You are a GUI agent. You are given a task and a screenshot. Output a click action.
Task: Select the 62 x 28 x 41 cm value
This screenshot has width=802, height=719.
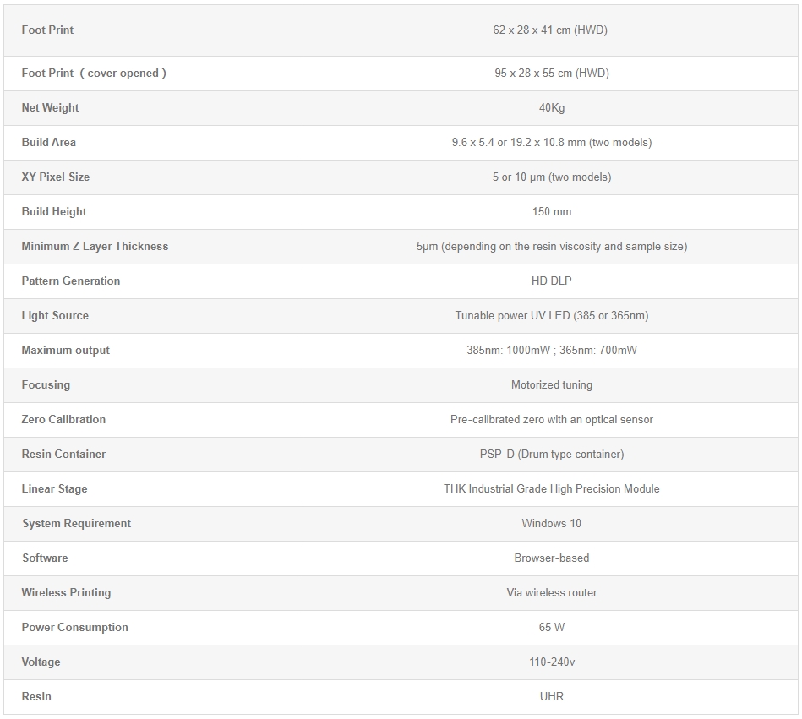tap(550, 30)
